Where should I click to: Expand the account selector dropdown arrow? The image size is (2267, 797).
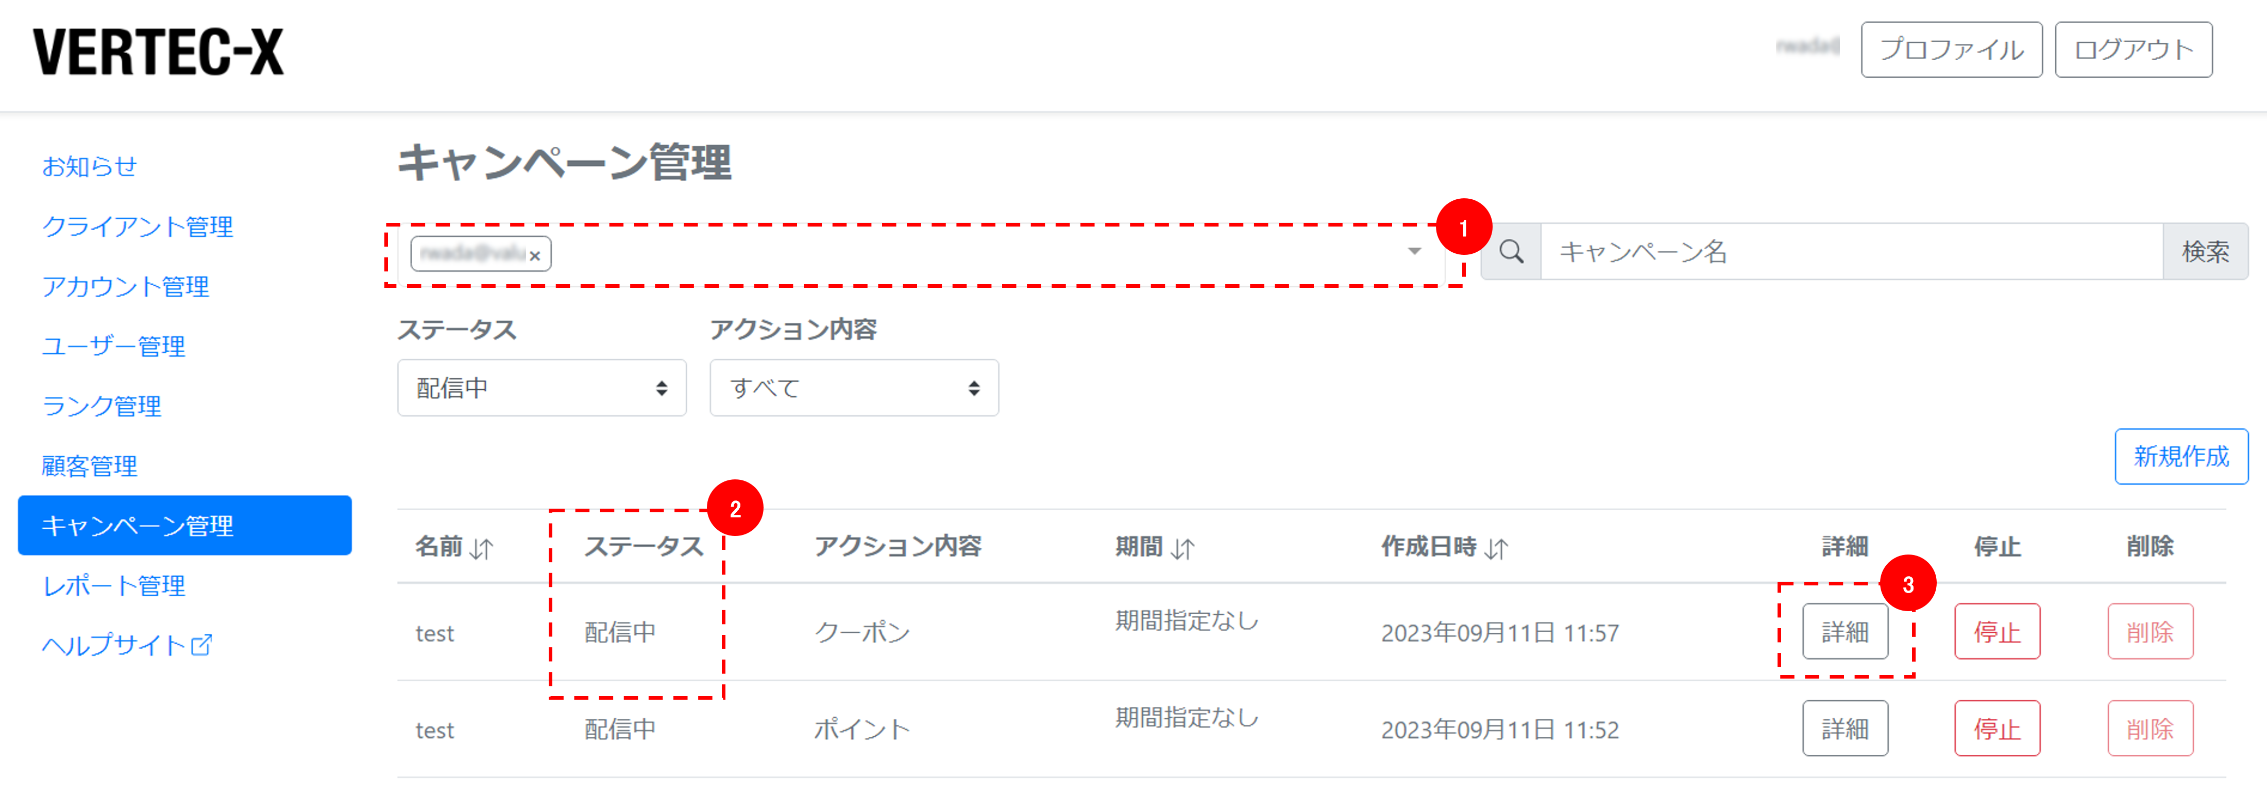[1414, 252]
